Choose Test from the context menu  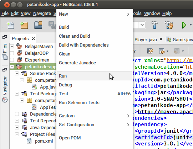(95, 94)
